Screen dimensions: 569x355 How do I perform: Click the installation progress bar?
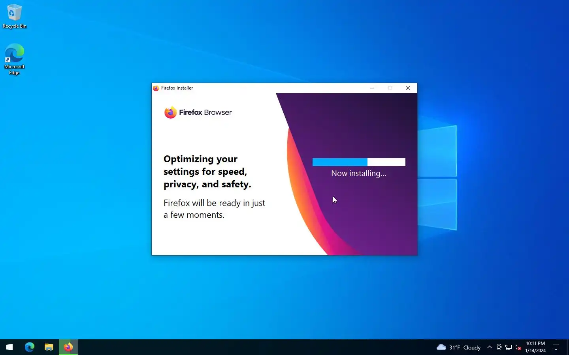coord(359,162)
